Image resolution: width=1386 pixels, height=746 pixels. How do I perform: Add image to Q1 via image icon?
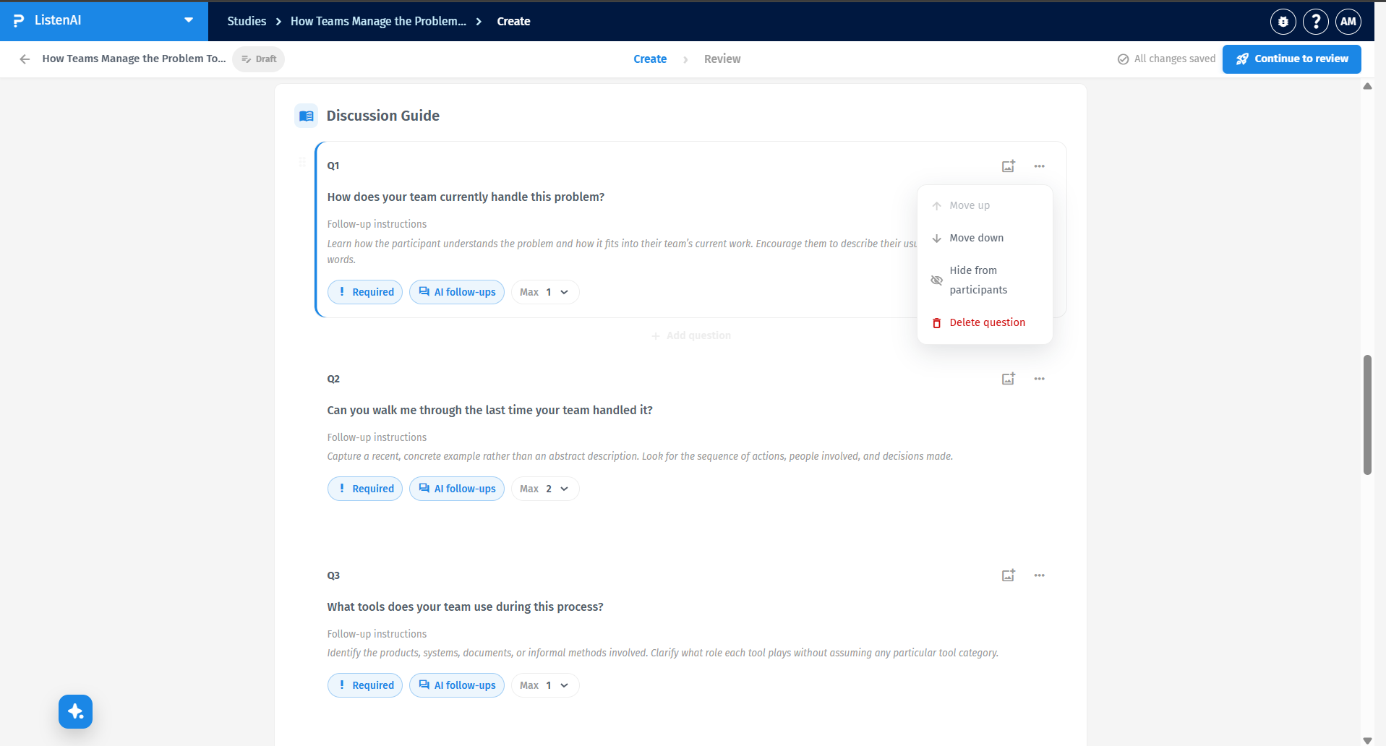click(x=1009, y=166)
